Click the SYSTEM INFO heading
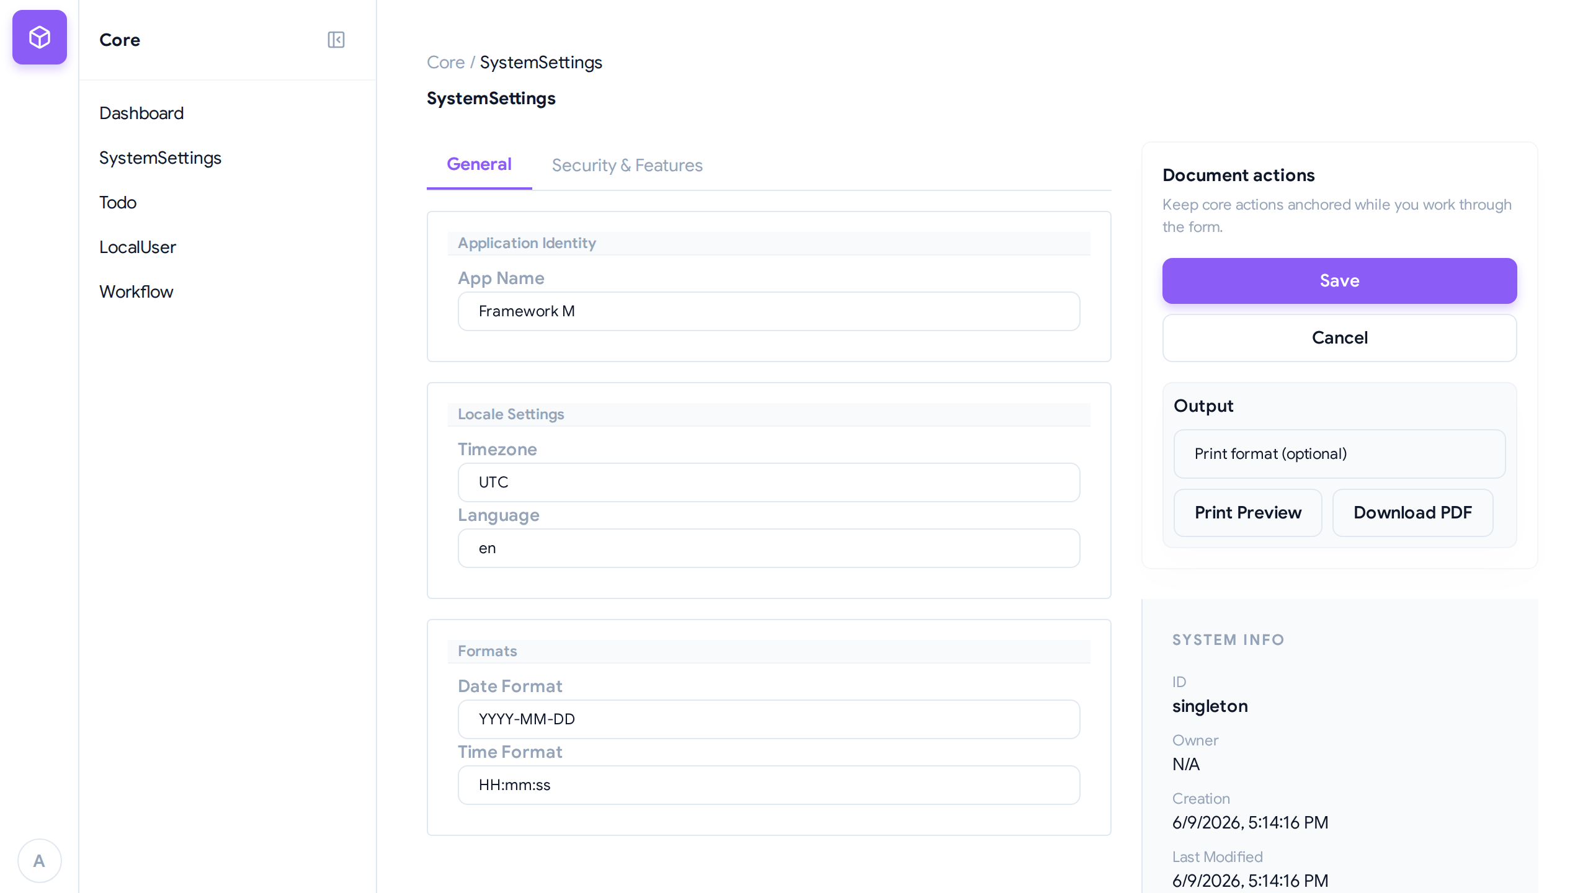The width and height of the screenshot is (1588, 893). click(1228, 640)
